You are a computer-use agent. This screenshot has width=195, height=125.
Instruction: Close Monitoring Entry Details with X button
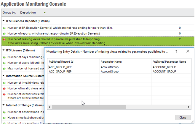click(x=188, y=51)
